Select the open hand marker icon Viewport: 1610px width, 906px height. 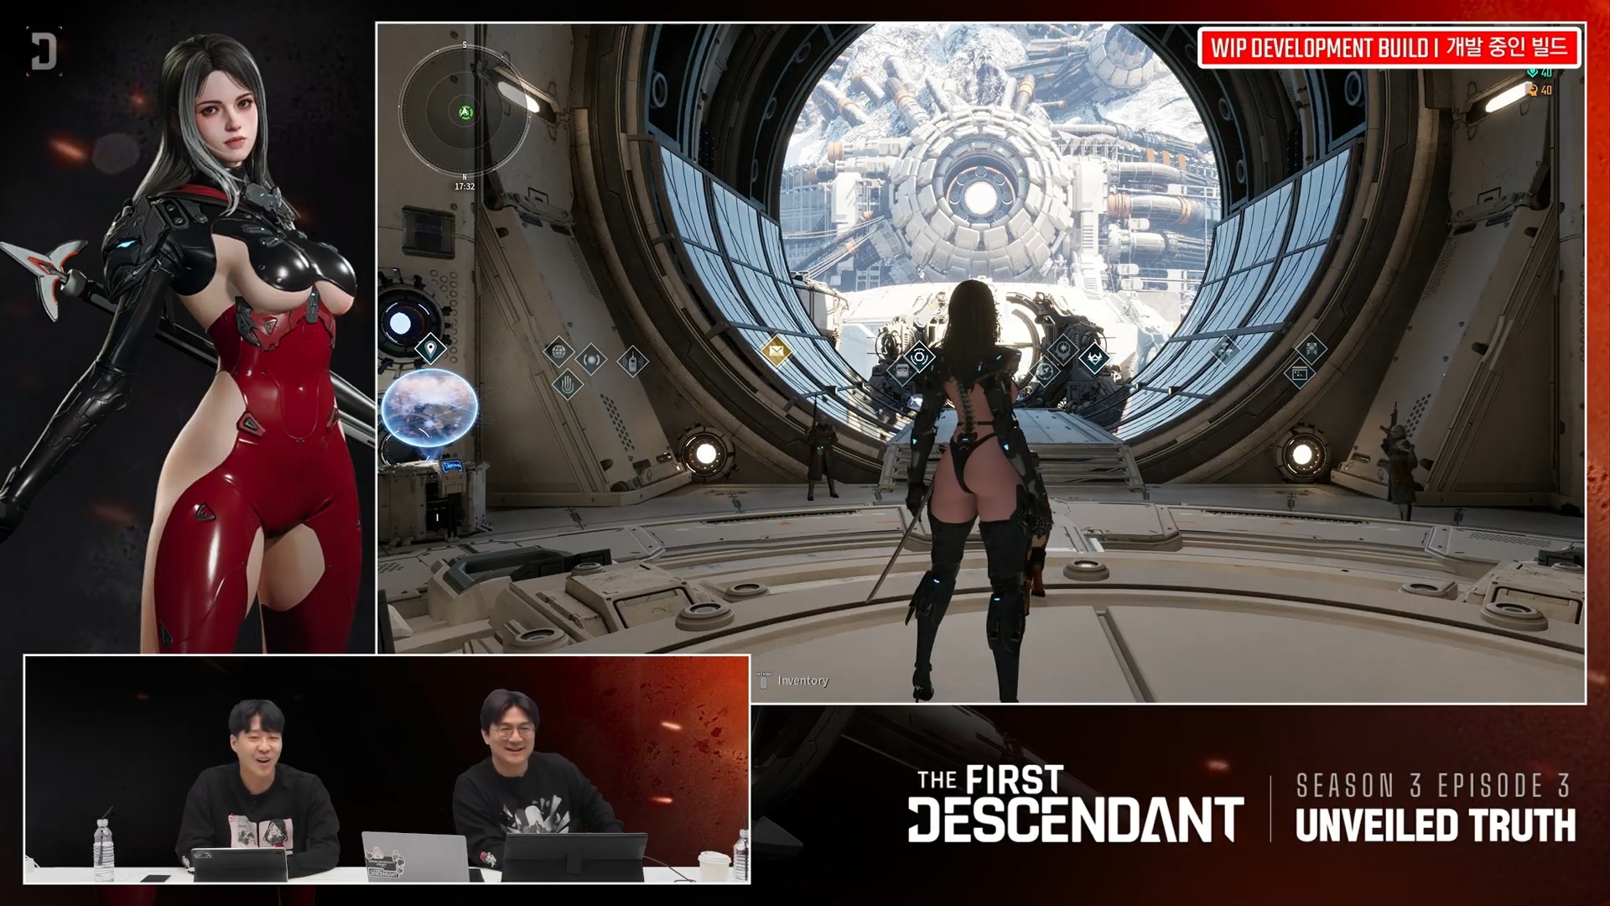[568, 385]
